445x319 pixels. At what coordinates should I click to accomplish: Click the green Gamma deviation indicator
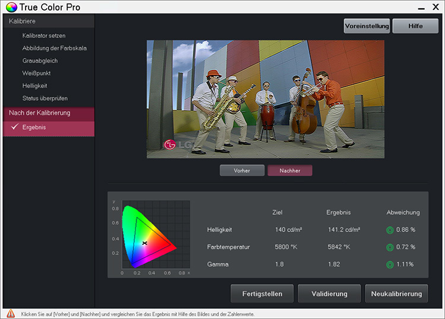point(390,264)
